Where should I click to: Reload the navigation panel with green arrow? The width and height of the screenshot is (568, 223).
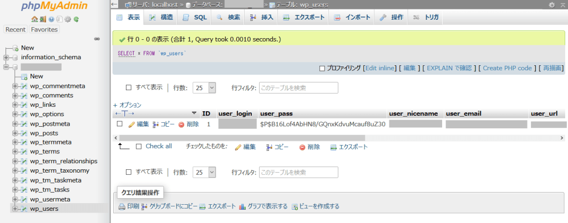pyautogui.click(x=76, y=19)
